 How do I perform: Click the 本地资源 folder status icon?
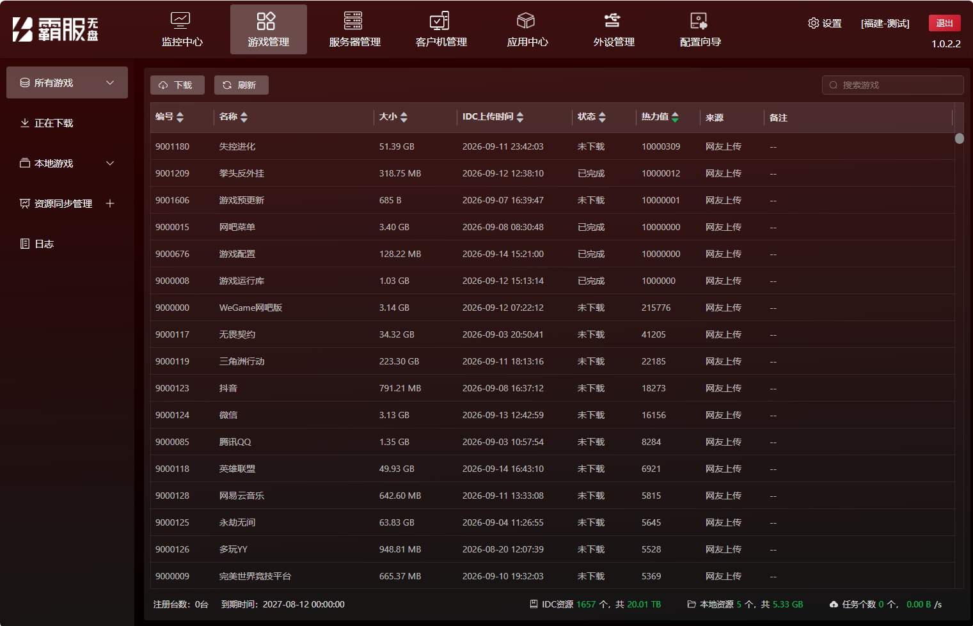click(x=691, y=604)
